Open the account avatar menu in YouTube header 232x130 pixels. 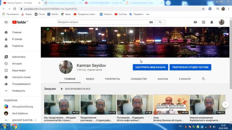click(221, 22)
